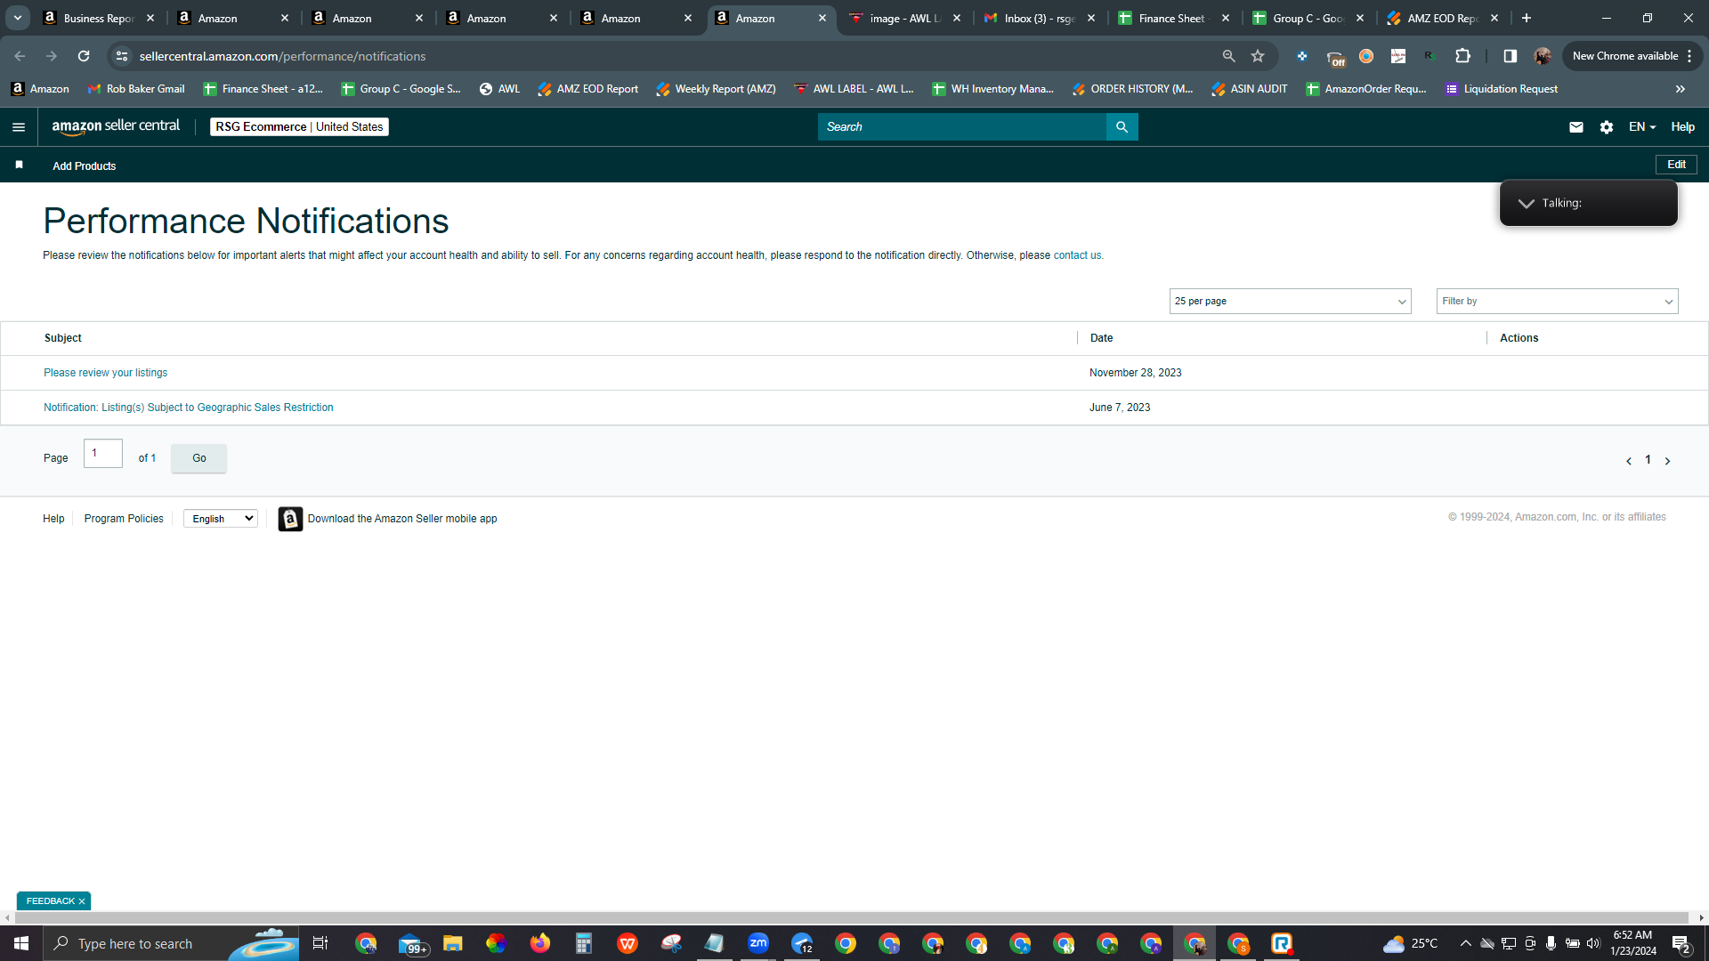This screenshot has height=961, width=1709.
Task: Click the Seller Central search field
Action: (961, 127)
